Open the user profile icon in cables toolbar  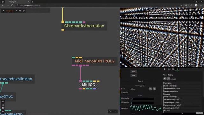[x=16, y=11]
